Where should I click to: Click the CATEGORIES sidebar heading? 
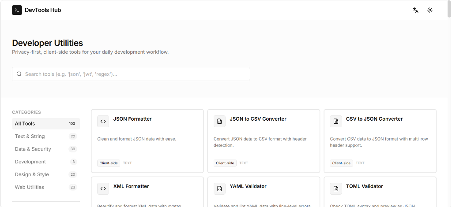(x=26, y=112)
